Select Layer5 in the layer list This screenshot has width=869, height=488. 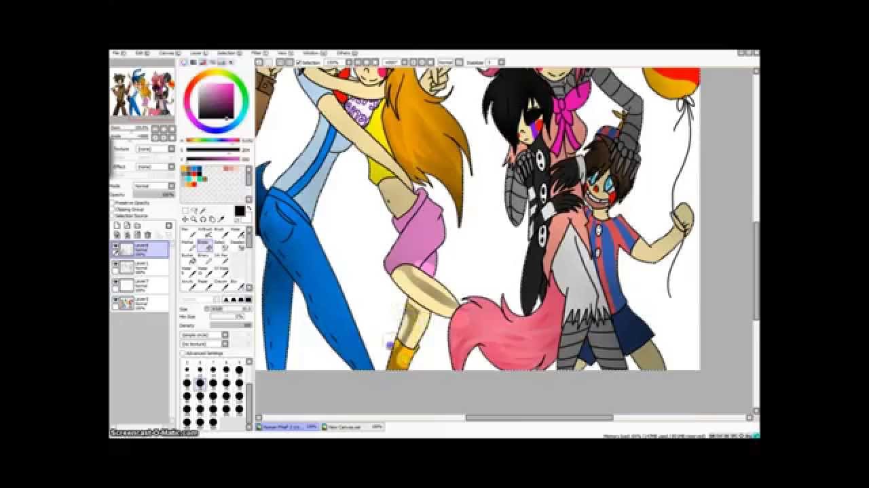click(x=140, y=303)
